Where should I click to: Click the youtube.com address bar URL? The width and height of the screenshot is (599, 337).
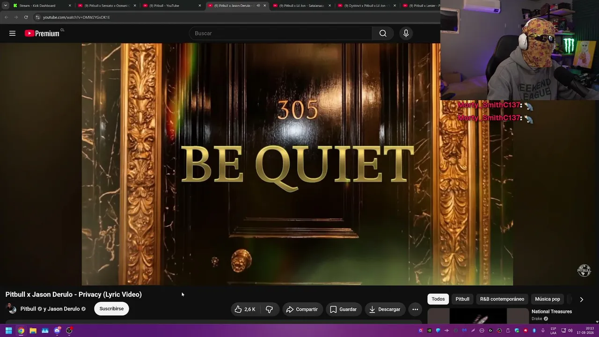point(76,17)
